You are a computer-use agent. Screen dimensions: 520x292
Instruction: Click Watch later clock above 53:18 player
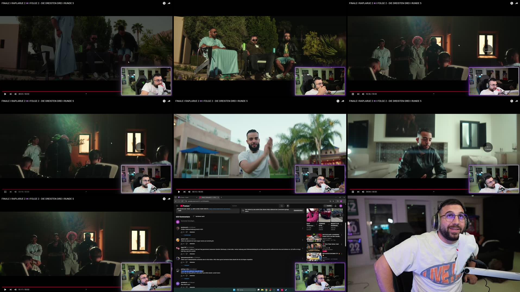click(x=164, y=101)
